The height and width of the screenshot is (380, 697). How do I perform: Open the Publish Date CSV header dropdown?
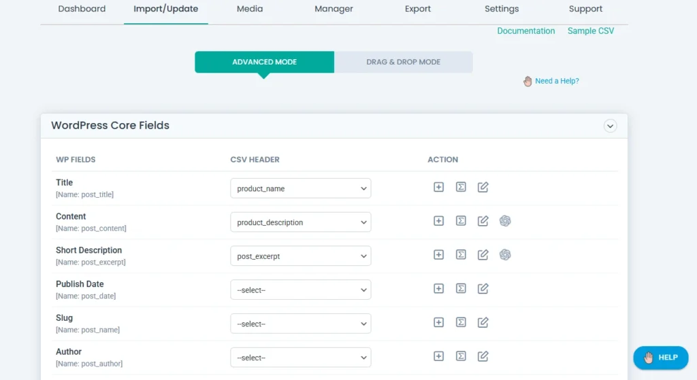point(300,290)
